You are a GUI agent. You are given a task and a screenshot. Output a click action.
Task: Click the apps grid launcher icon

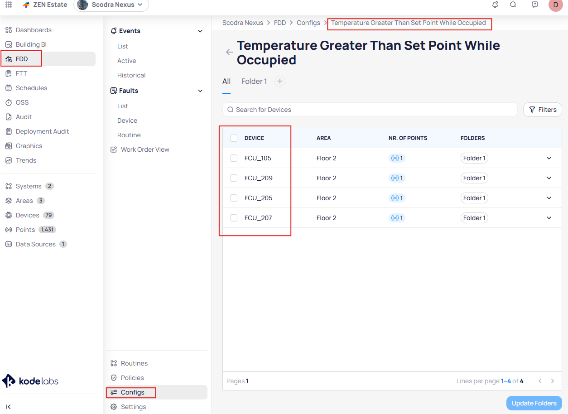(9, 5)
